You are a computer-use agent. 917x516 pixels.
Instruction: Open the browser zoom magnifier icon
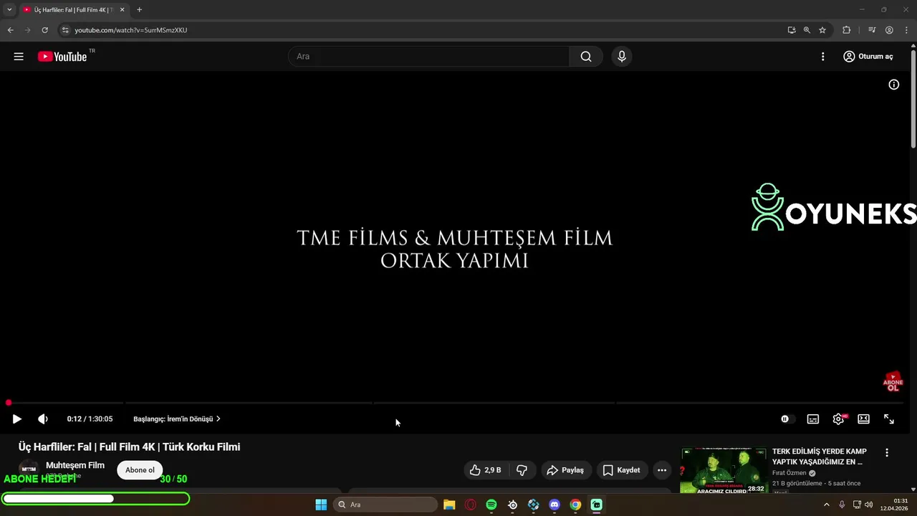(x=807, y=30)
